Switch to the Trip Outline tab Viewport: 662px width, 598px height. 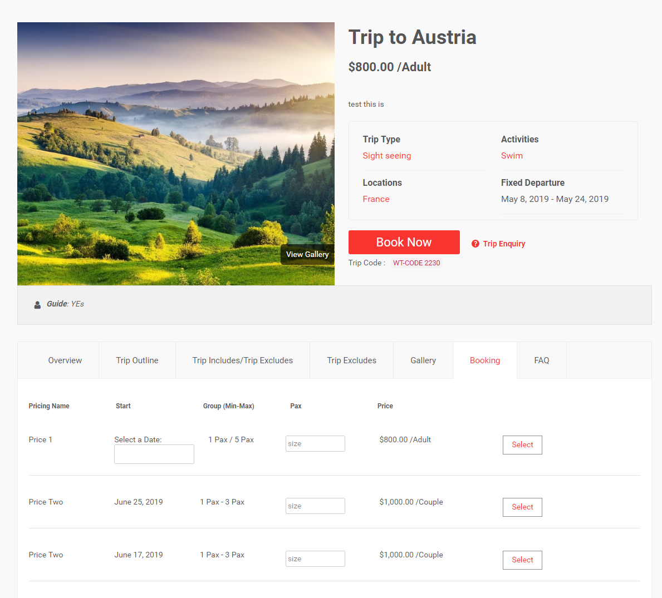click(x=137, y=360)
